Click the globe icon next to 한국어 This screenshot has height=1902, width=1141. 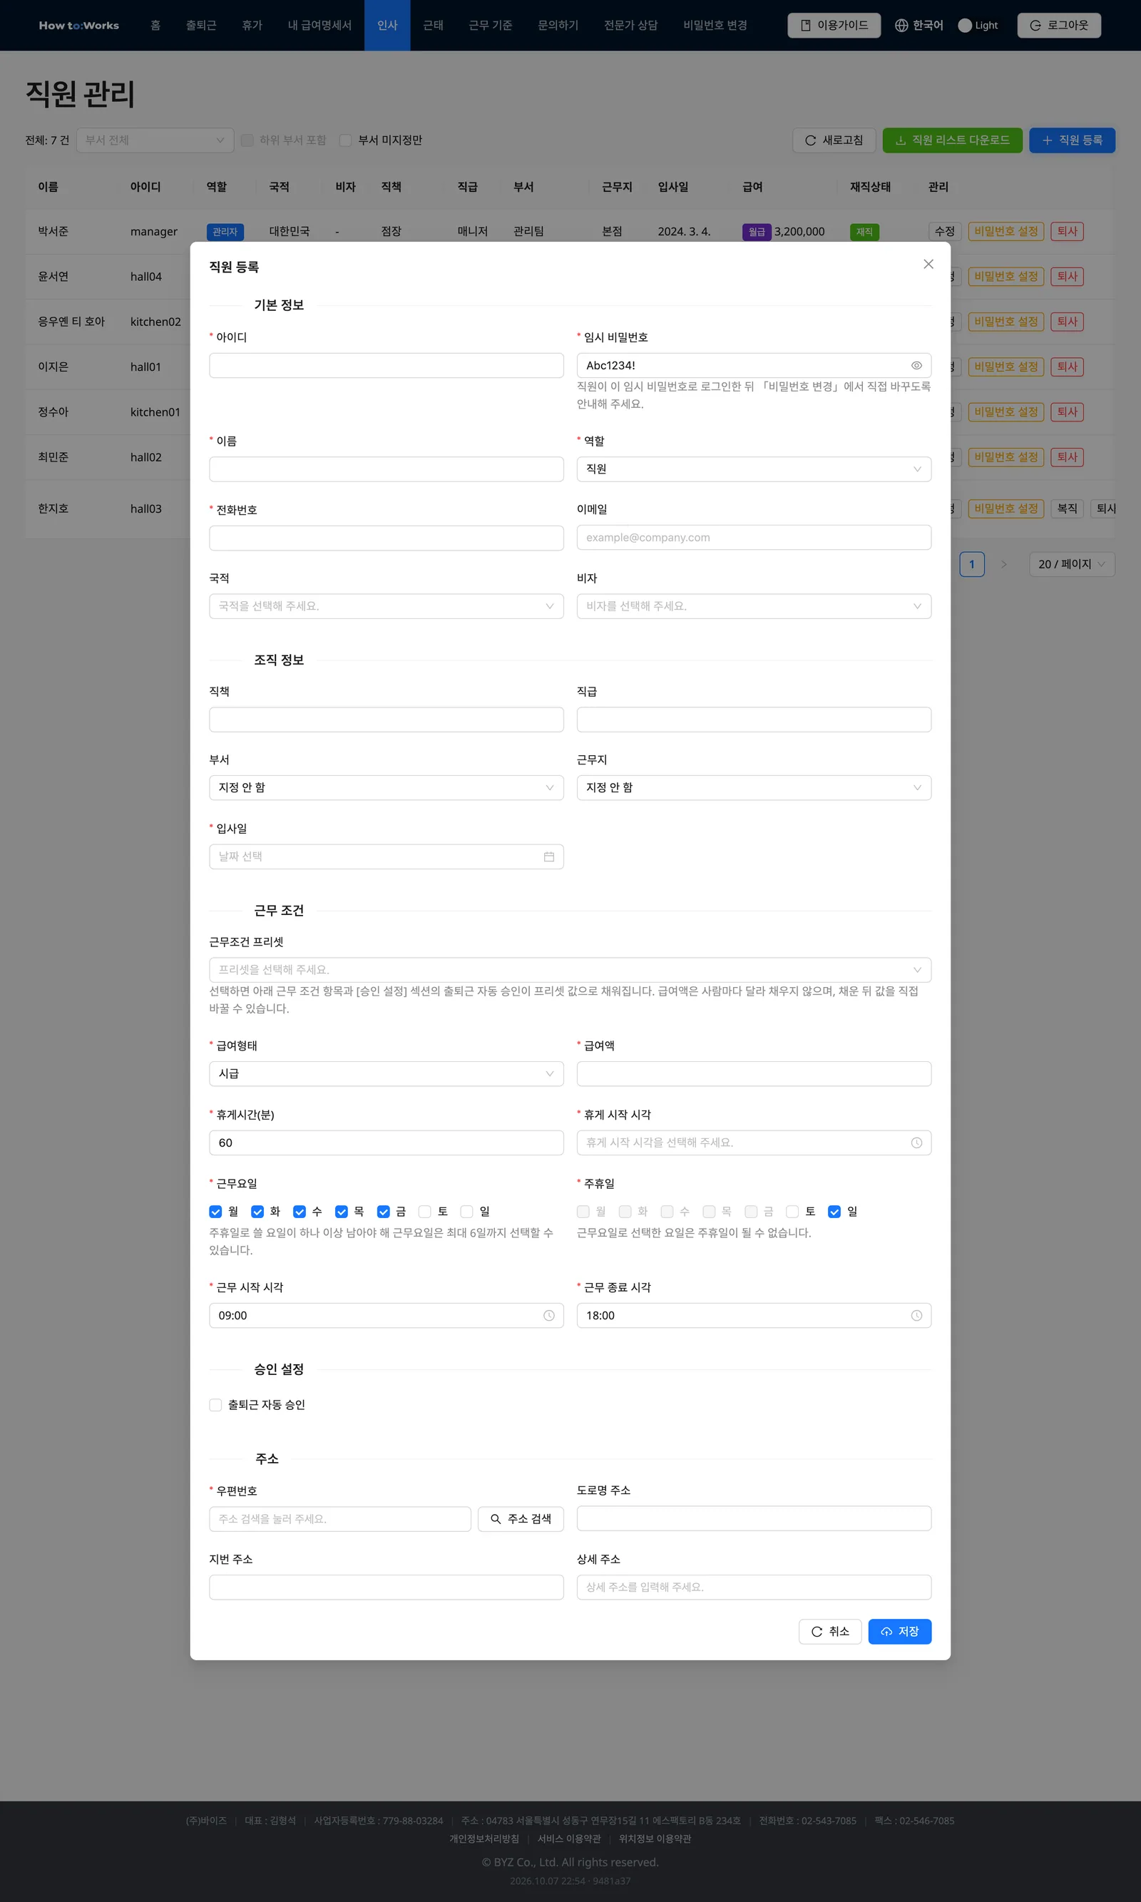(901, 26)
